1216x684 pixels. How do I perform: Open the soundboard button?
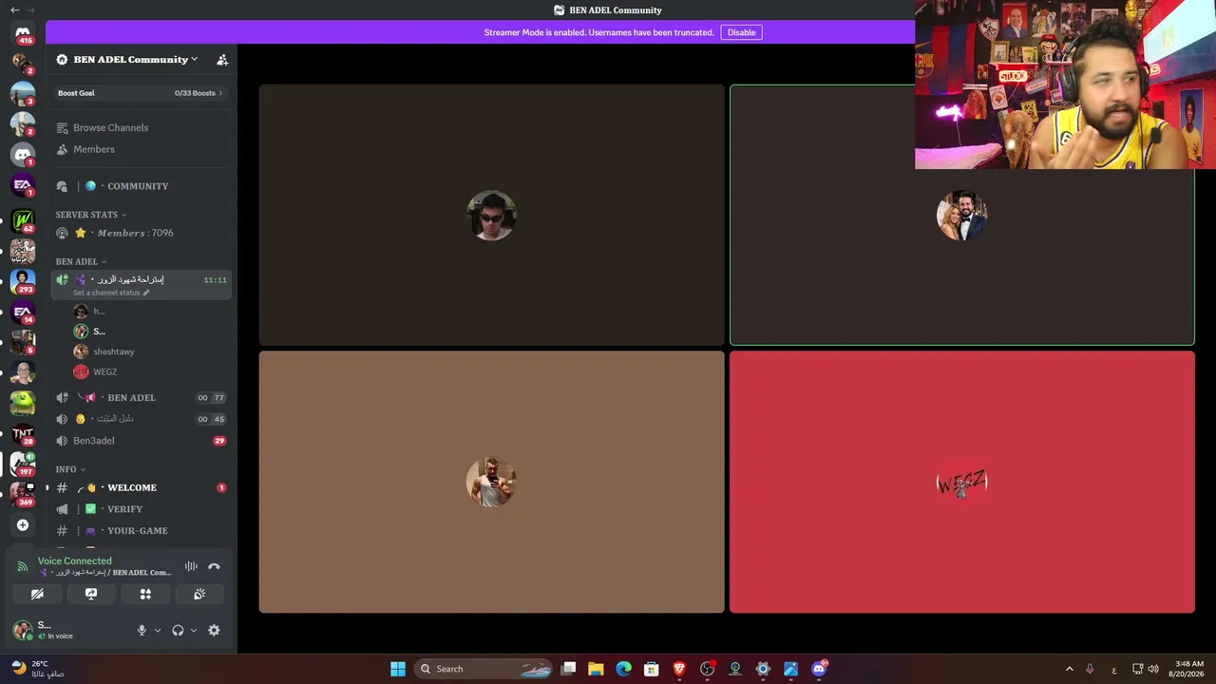click(x=199, y=594)
